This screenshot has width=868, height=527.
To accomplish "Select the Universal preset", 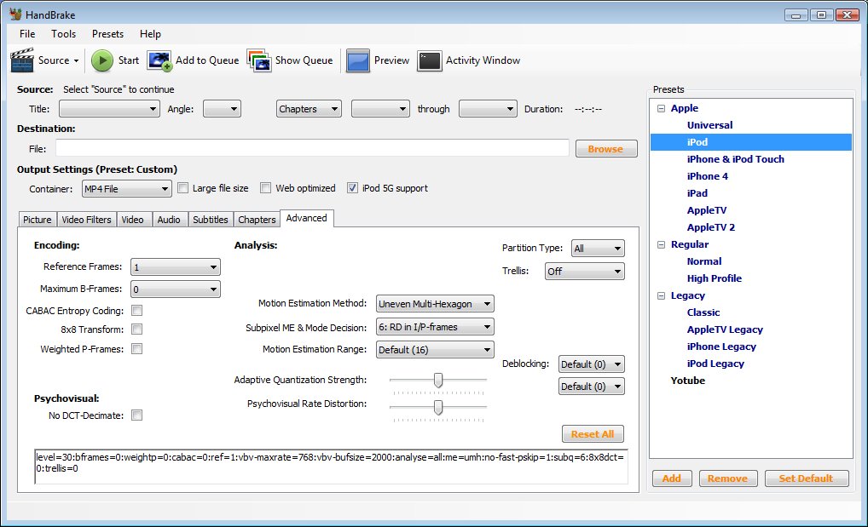I will click(709, 125).
